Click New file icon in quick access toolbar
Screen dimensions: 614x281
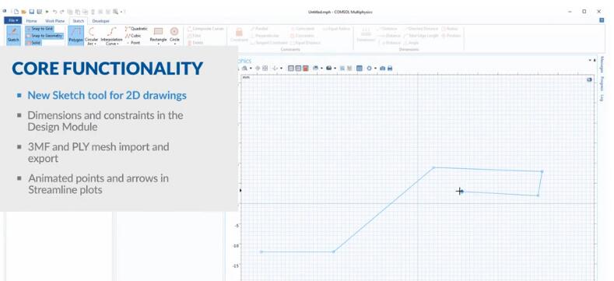point(16,12)
